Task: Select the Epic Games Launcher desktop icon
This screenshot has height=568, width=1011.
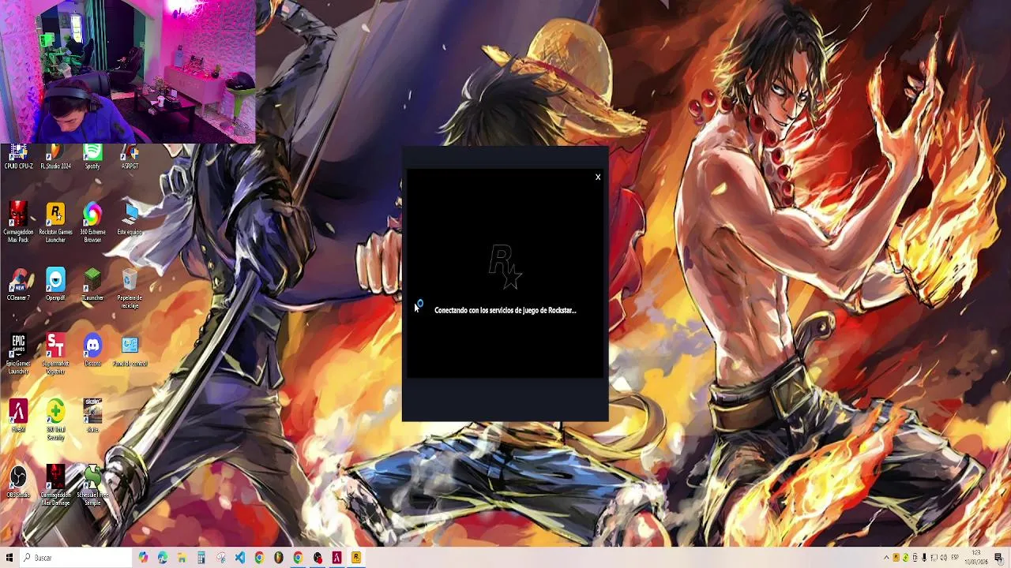Action: click(18, 354)
